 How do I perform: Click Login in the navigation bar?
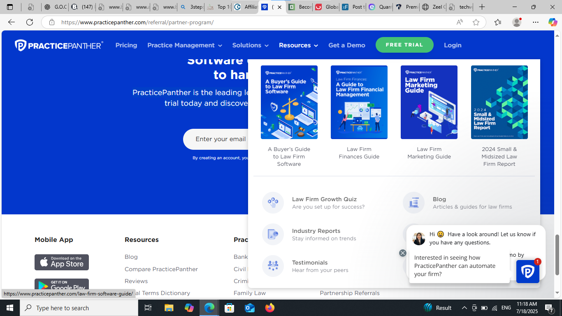click(453, 45)
